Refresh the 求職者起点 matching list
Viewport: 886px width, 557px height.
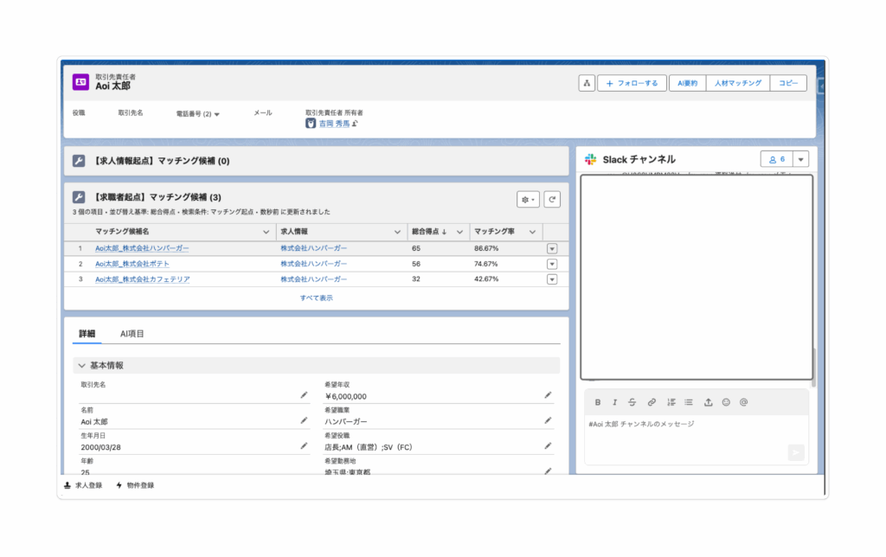pos(551,199)
